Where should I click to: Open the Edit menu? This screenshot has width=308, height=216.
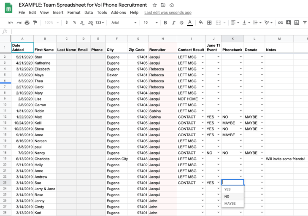click(32, 13)
